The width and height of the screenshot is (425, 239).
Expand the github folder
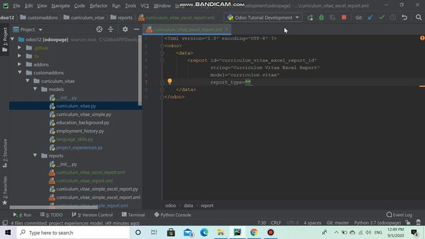point(19,48)
